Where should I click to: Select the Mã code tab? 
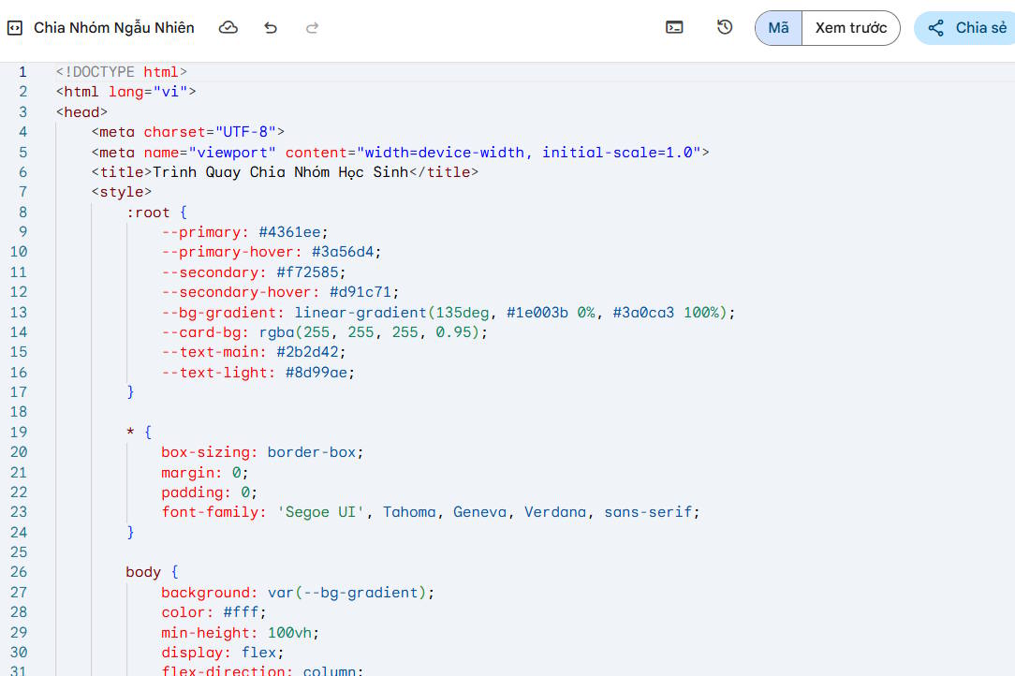pyautogui.click(x=778, y=28)
